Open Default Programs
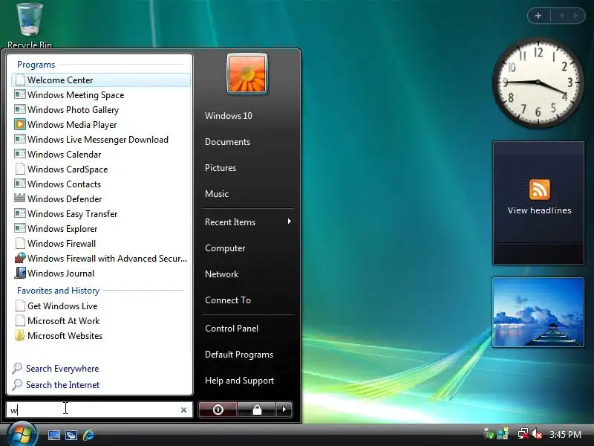 coord(239,355)
